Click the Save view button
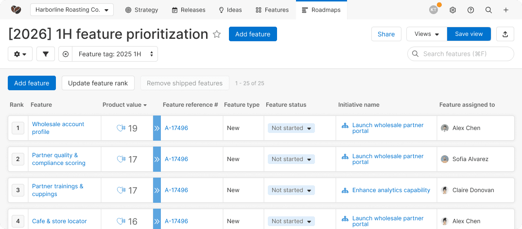The height and width of the screenshot is (229, 522). (x=469, y=34)
